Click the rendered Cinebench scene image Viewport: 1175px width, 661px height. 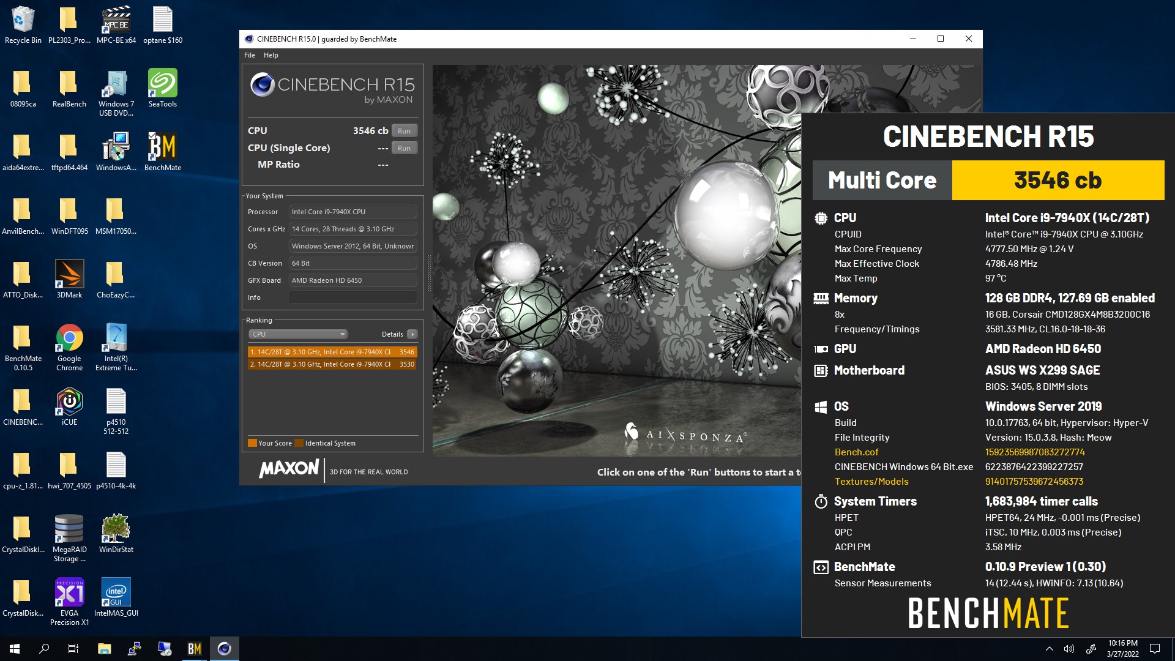tap(616, 260)
